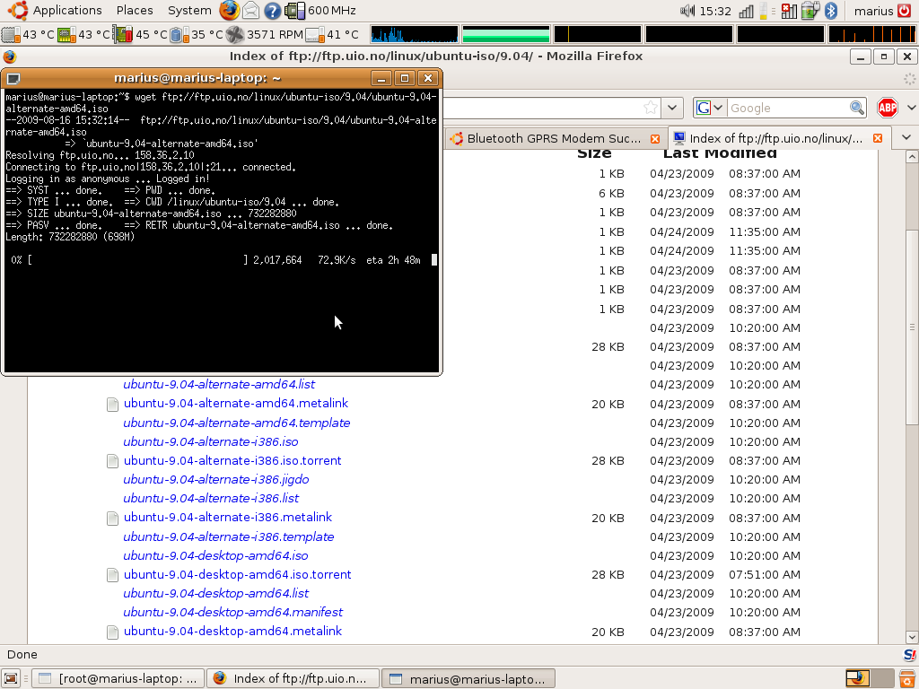This screenshot has width=919, height=689.
Task: Open the System menu
Action: [x=189, y=11]
